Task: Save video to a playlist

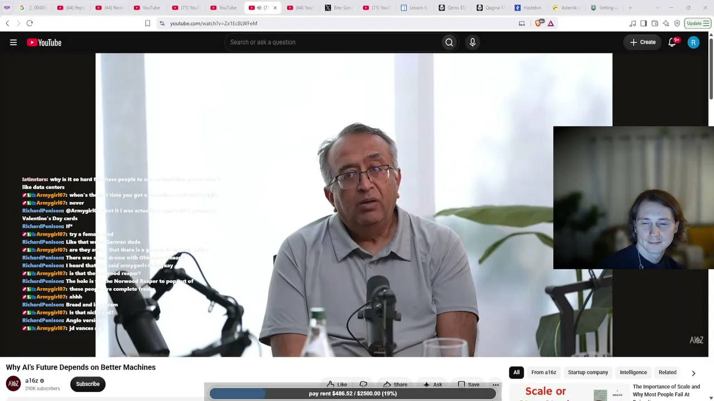Action: [x=469, y=384]
